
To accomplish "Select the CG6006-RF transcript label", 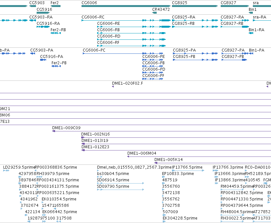I will coord(108,43).
